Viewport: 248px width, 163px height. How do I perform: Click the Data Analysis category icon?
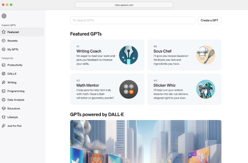tap(4, 100)
